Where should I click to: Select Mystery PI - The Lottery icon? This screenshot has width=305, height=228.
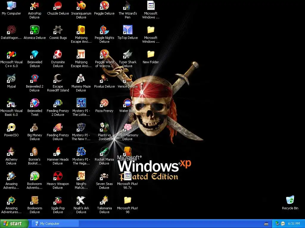click(x=81, y=103)
